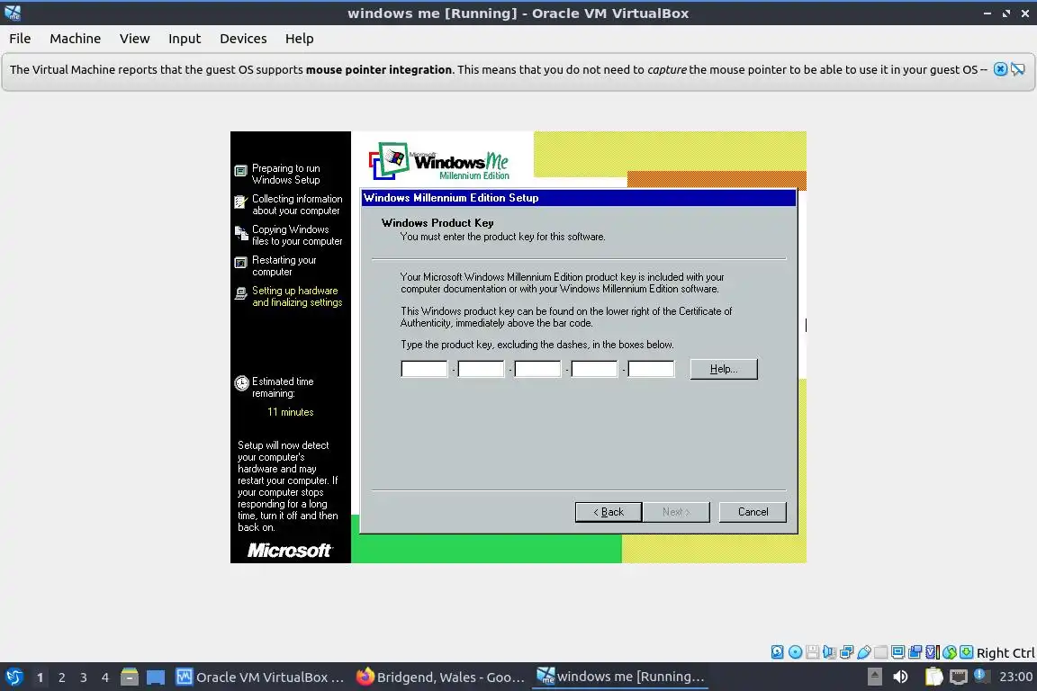1037x691 pixels.
Task: Click the '11 minutes' estimated time text
Action: (x=291, y=412)
